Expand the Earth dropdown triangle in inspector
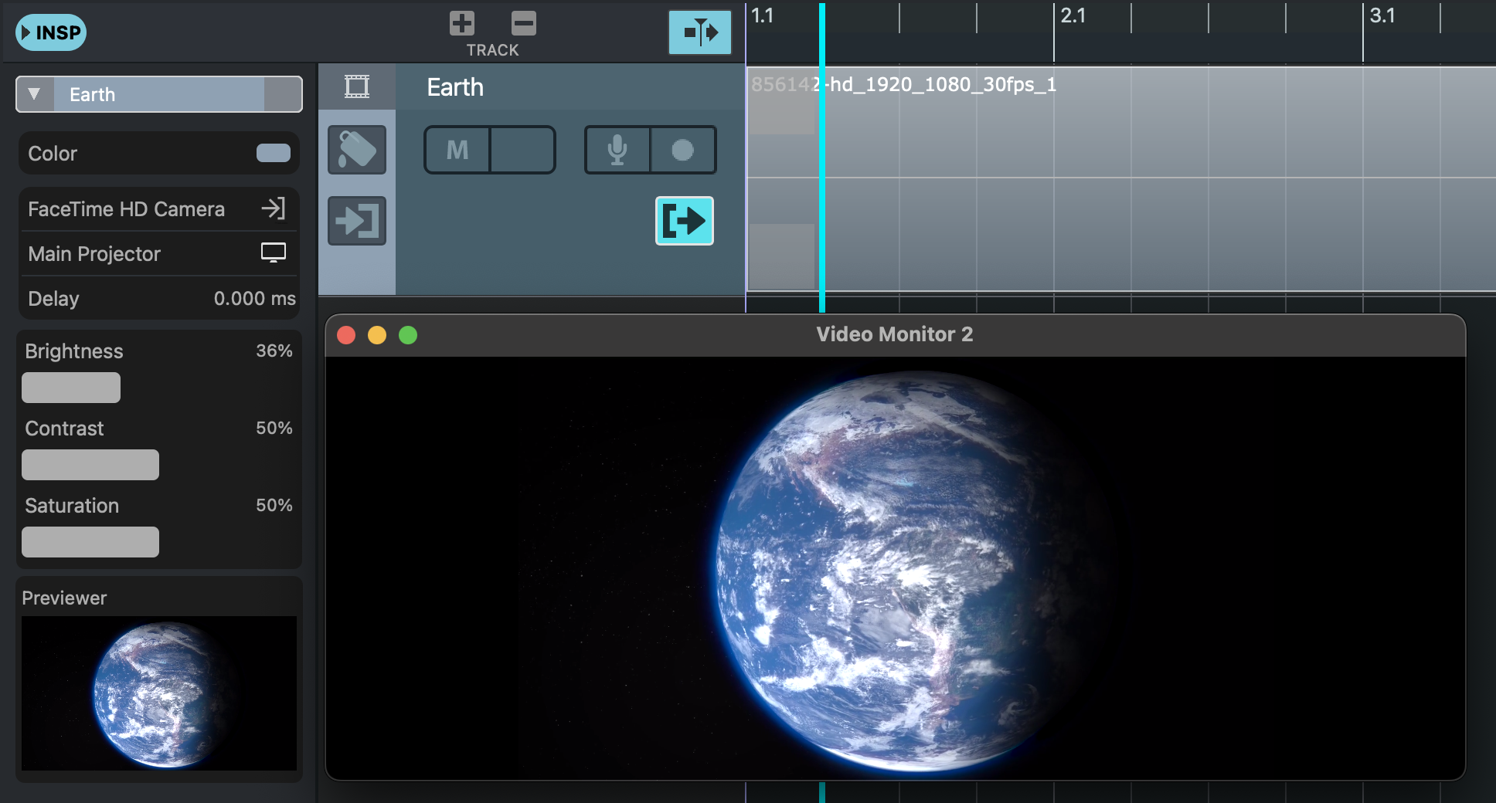The height and width of the screenshot is (803, 1496). coord(34,94)
